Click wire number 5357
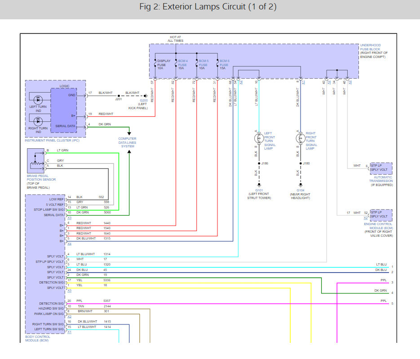Image resolution: width=420 pixels, height=359 pixels. 107,301
